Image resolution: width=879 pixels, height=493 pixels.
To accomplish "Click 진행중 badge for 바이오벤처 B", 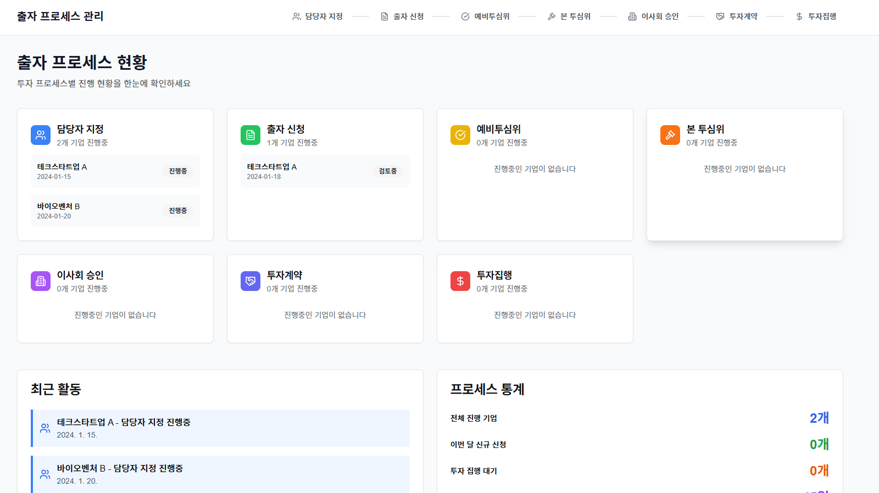I will point(178,211).
